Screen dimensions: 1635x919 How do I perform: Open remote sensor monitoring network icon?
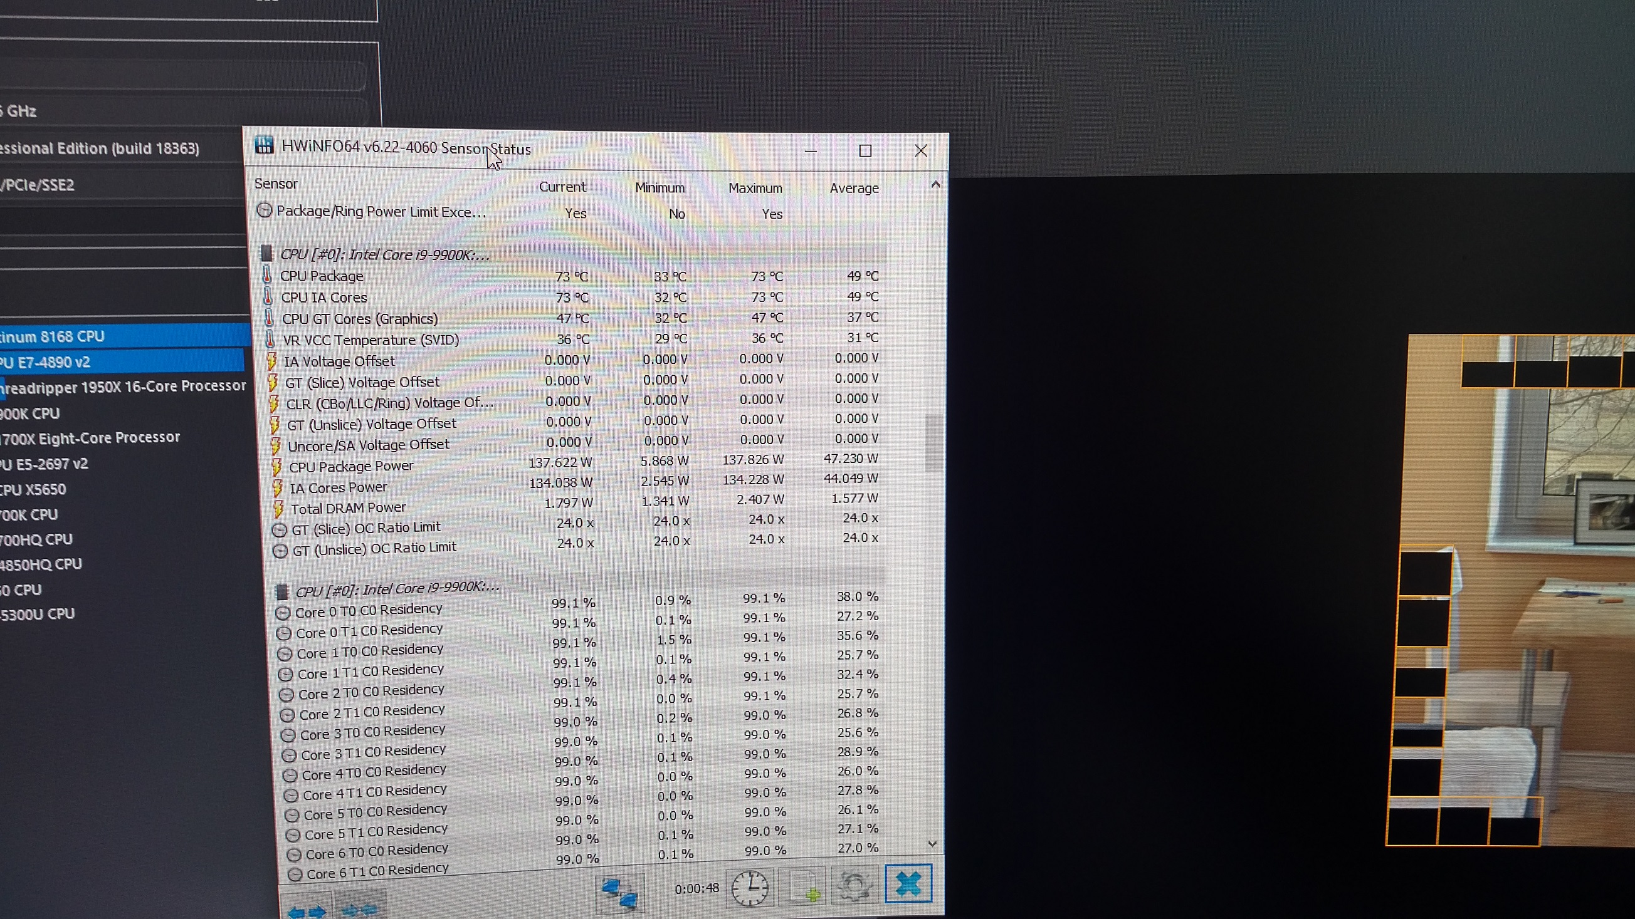point(619,891)
